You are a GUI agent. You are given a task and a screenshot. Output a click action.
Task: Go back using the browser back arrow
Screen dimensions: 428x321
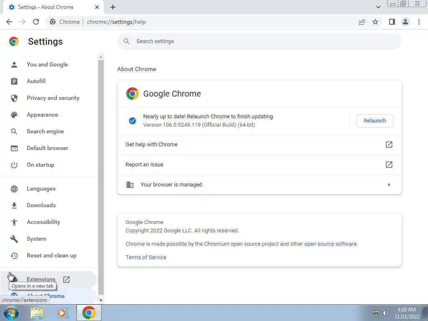pos(9,22)
